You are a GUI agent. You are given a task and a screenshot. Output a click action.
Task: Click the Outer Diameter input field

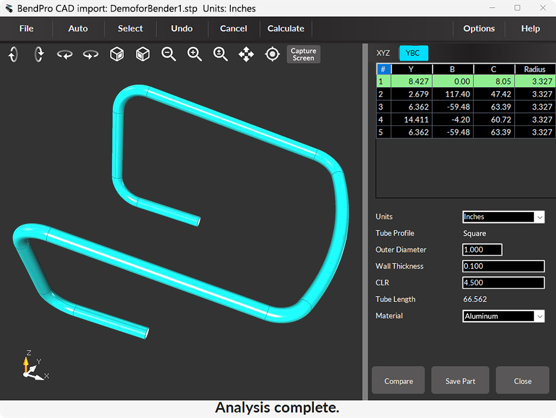pyautogui.click(x=482, y=249)
